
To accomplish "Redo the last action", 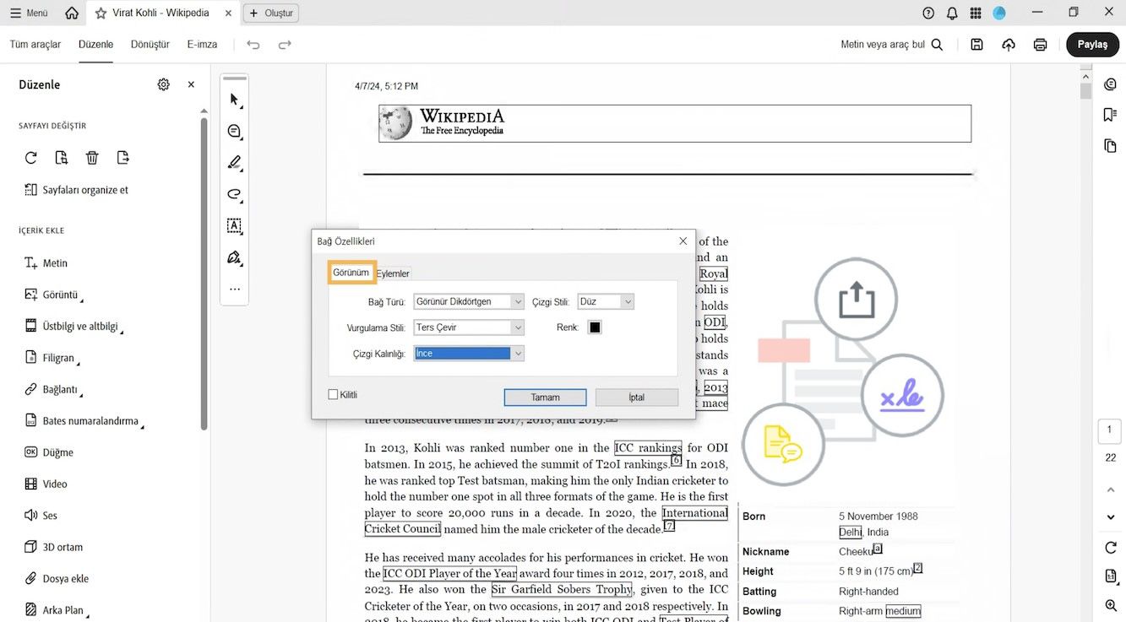I will coord(285,45).
